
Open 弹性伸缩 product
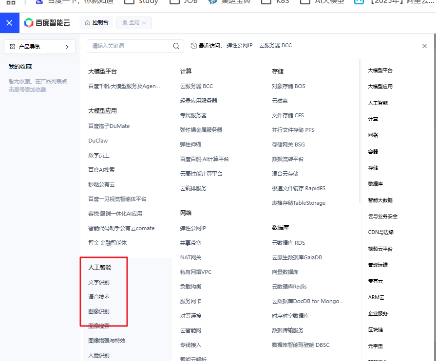[190, 144]
